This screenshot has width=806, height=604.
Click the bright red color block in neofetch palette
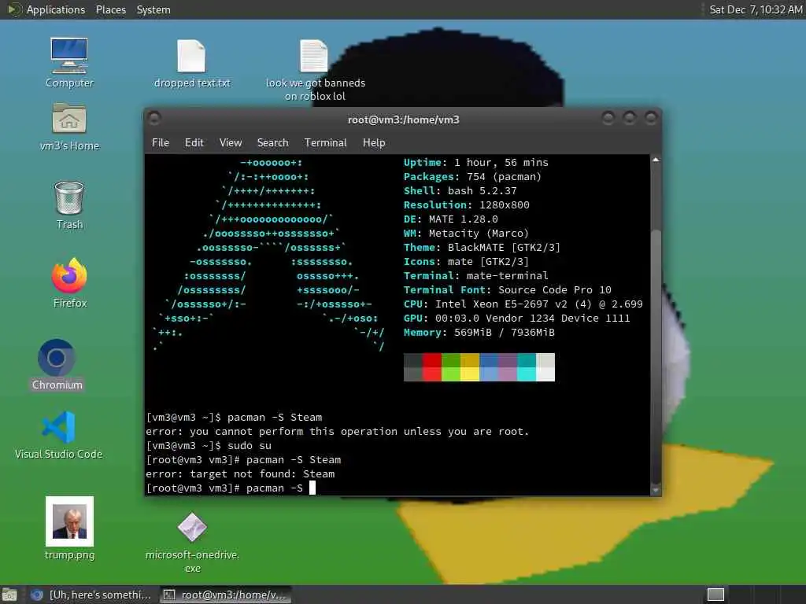pos(432,374)
